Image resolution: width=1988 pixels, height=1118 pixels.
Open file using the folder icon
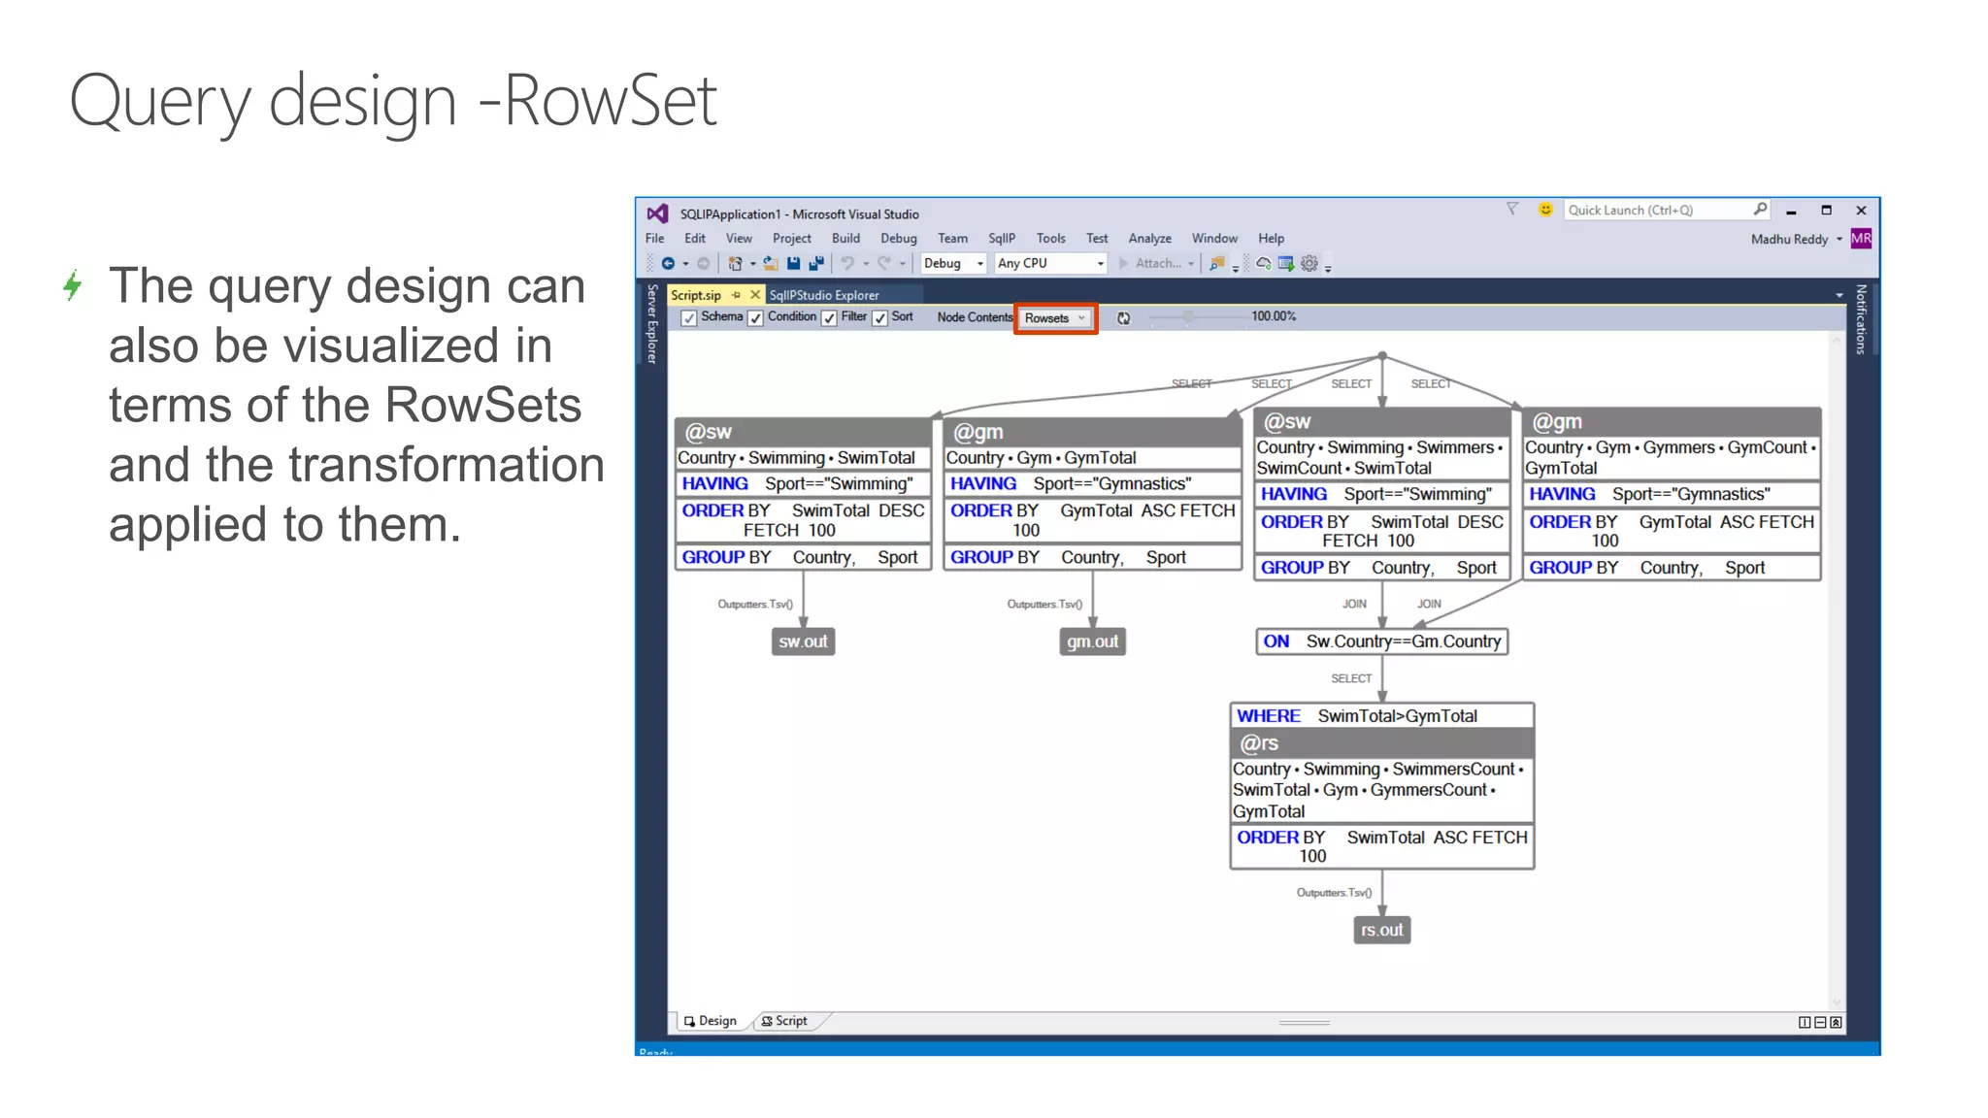click(x=771, y=263)
